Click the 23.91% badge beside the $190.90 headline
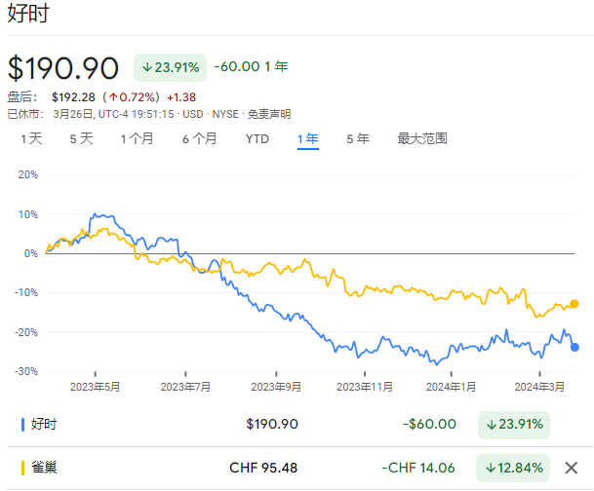The height and width of the screenshot is (491, 594). click(x=170, y=68)
